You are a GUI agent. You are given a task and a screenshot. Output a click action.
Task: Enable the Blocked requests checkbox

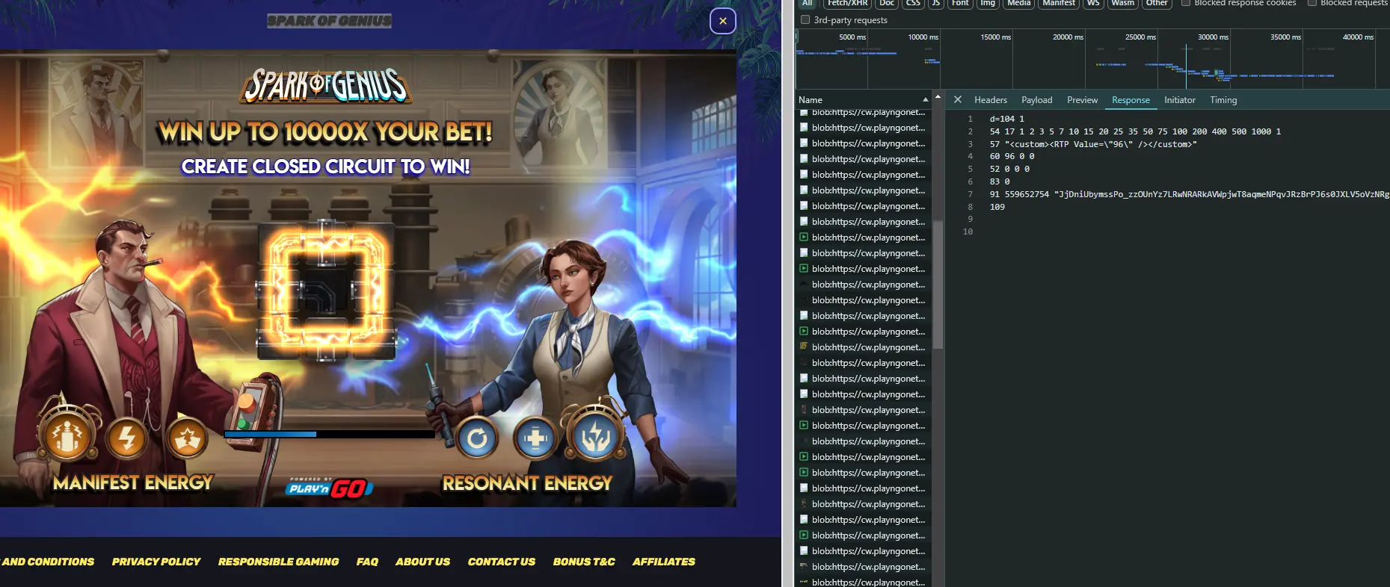coord(1312,3)
